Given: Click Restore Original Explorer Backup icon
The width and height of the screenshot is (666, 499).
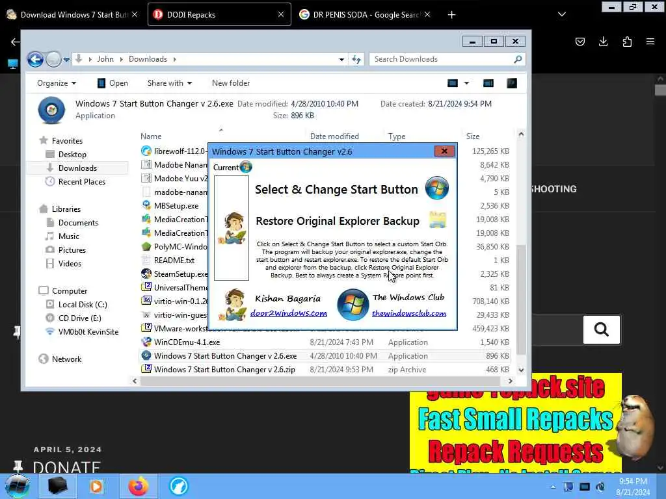Looking at the screenshot, I should [438, 220].
